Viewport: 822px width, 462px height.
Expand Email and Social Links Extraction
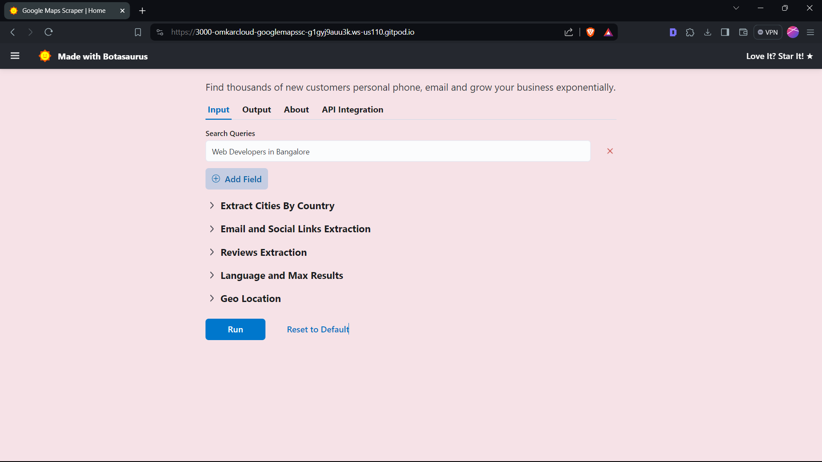[x=295, y=229]
